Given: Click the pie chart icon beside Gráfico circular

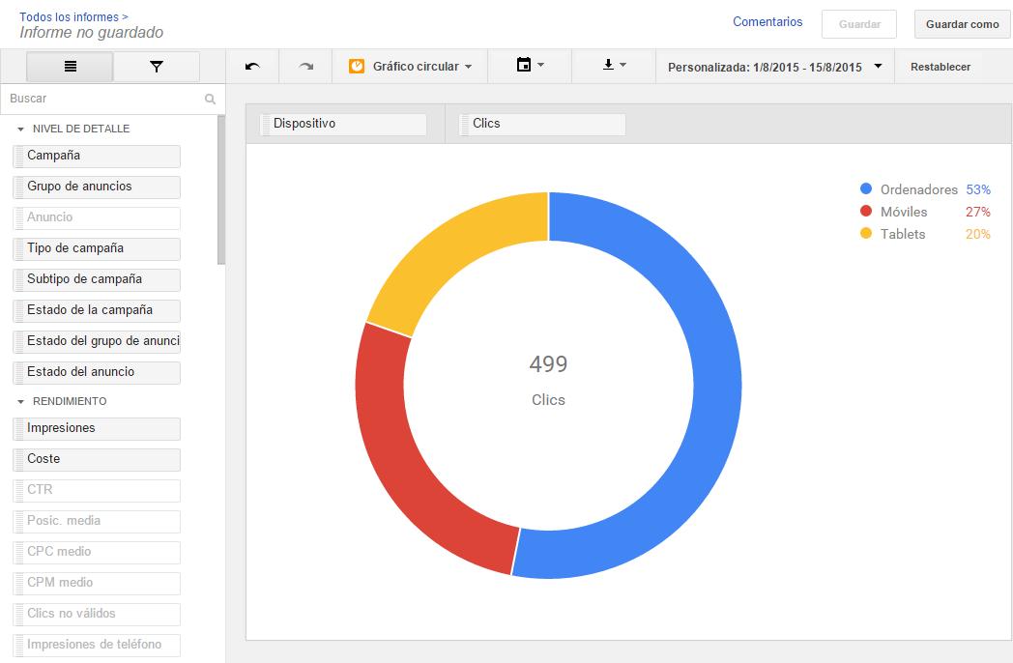Looking at the screenshot, I should point(357,66).
